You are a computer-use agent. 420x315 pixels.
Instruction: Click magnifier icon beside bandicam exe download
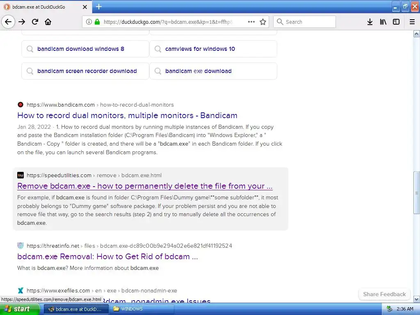tap(158, 71)
